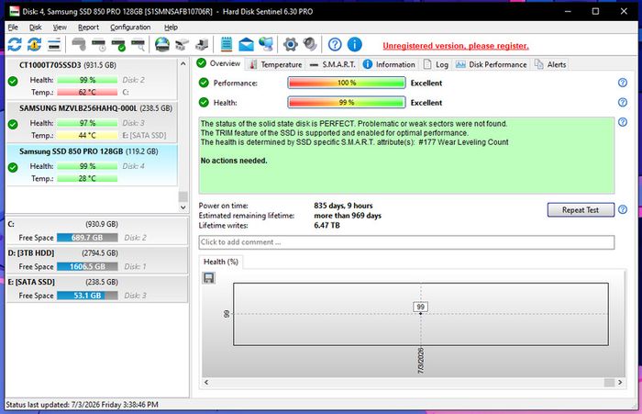Click the power on time value 835 days, 9 hours
Viewport: 642px width, 414px height.
(x=343, y=206)
